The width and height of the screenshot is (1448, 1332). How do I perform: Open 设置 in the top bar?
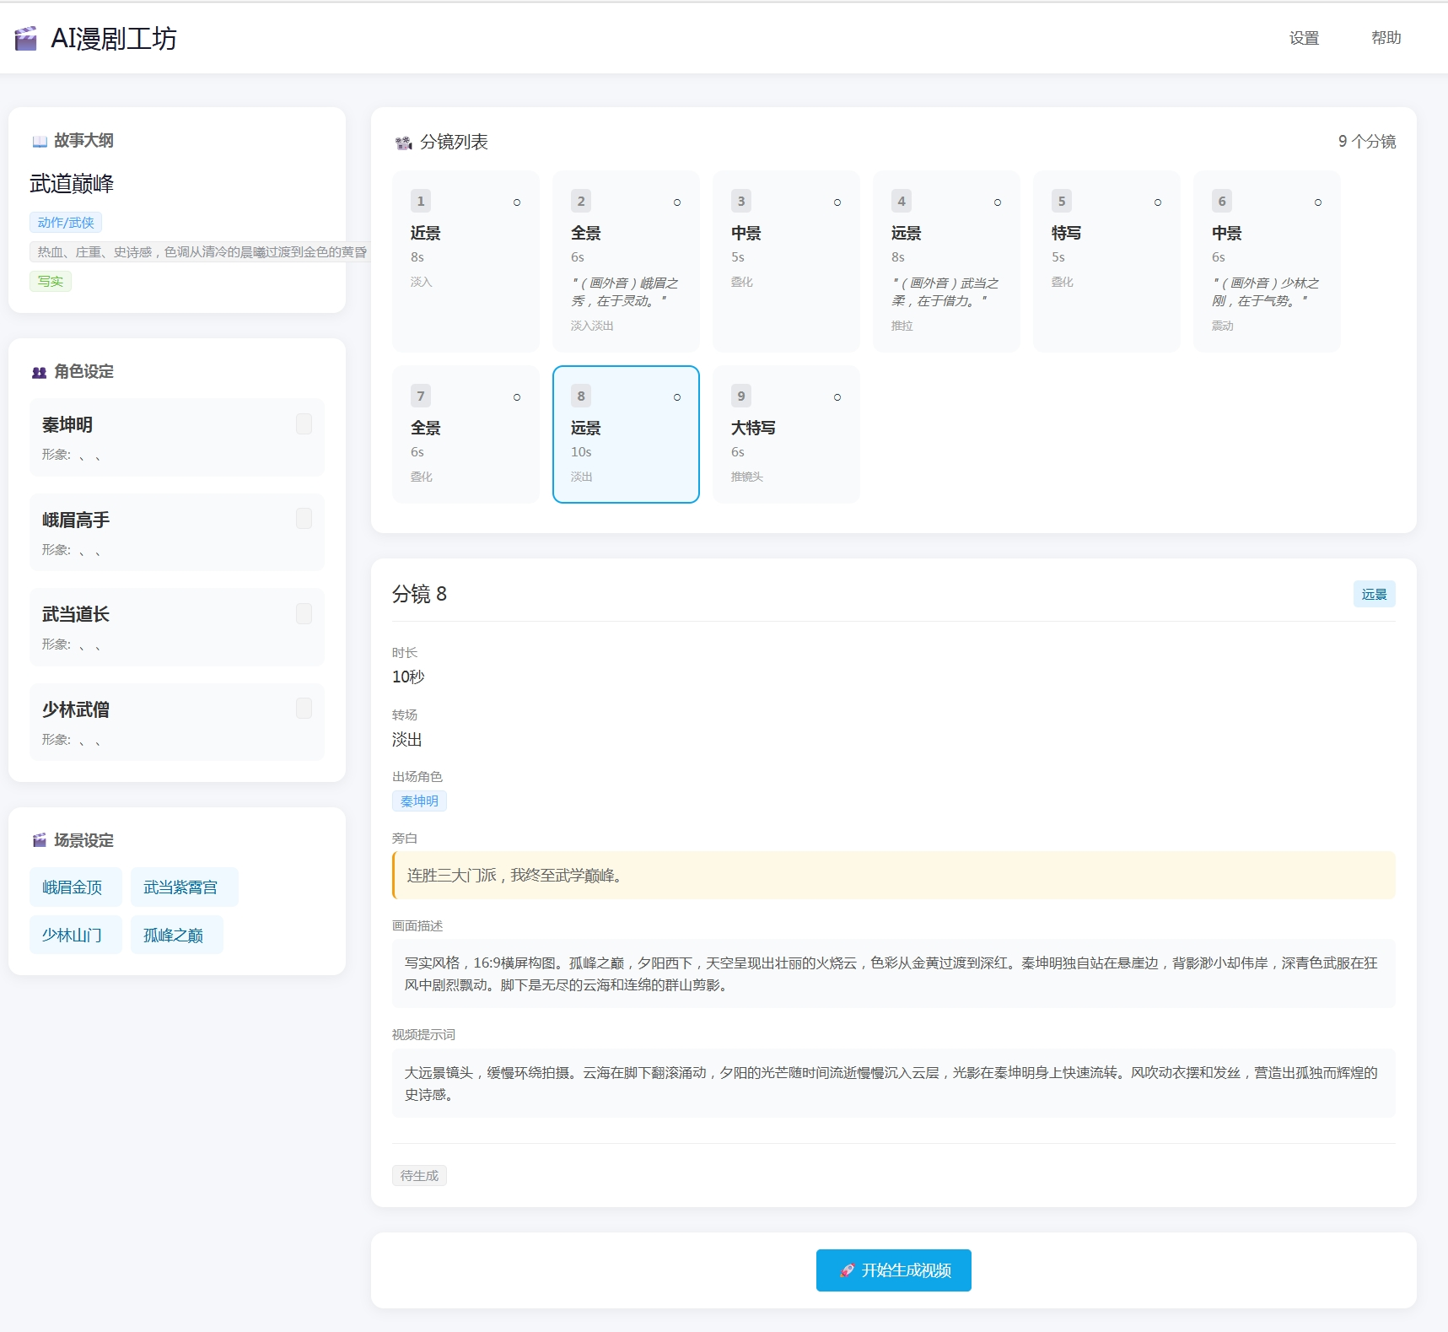click(x=1304, y=38)
